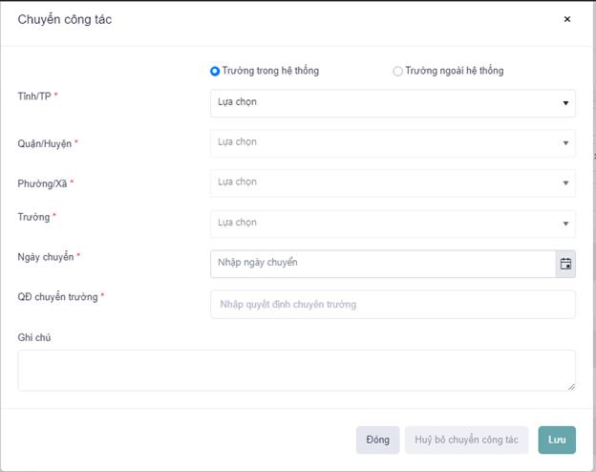Click inside the Ghi chú text area
The width and height of the screenshot is (596, 472).
[x=296, y=370]
